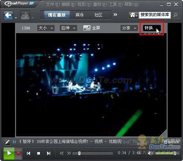Open the 工具 menu
This screenshot has height=161, width=183.
pyautogui.click(x=115, y=4)
